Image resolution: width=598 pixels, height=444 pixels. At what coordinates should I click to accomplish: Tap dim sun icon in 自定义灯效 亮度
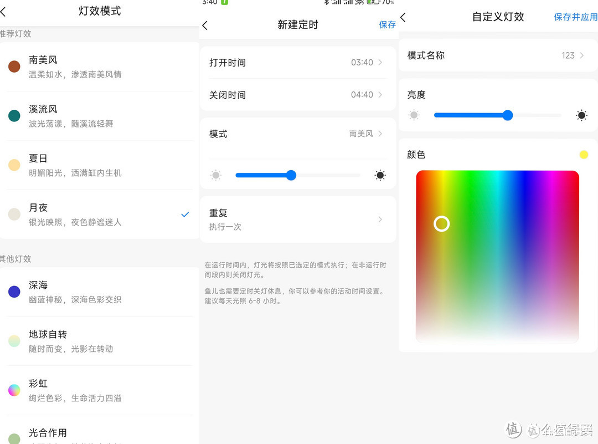pos(414,115)
